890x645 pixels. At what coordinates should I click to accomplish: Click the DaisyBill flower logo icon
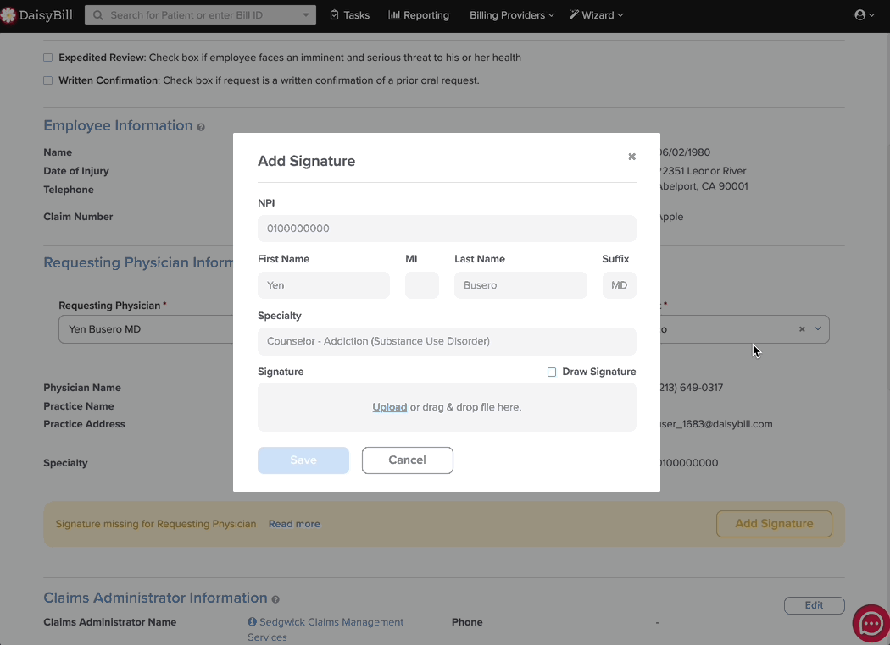pos(8,15)
